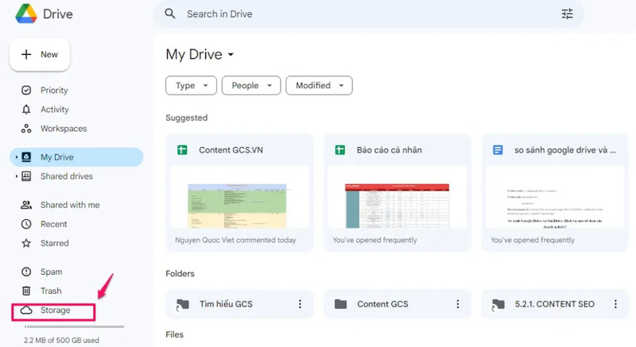Open the Starred section
This screenshot has height=347, width=636.
[54, 243]
